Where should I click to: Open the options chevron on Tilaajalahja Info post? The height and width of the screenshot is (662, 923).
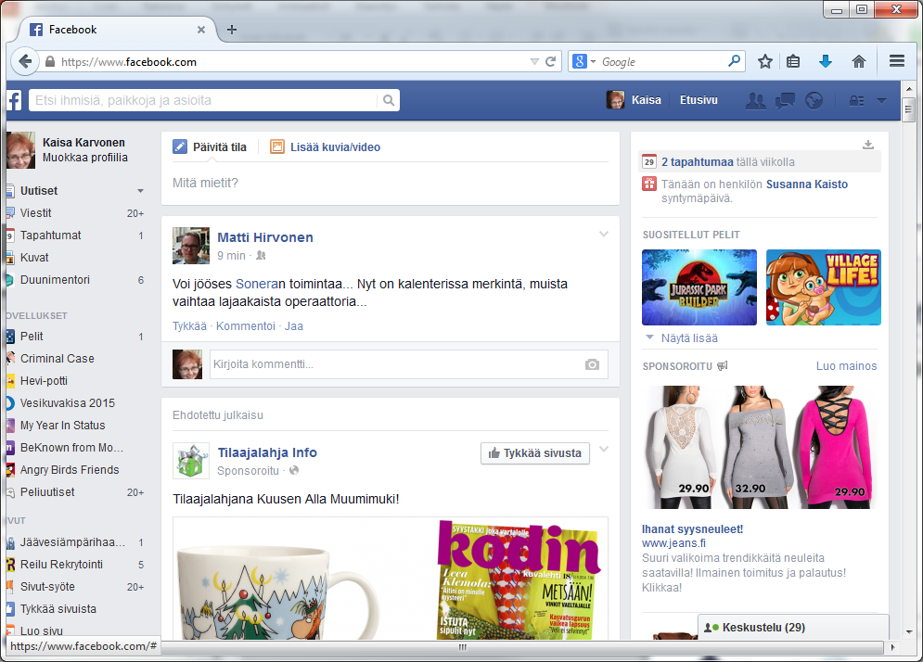603,450
